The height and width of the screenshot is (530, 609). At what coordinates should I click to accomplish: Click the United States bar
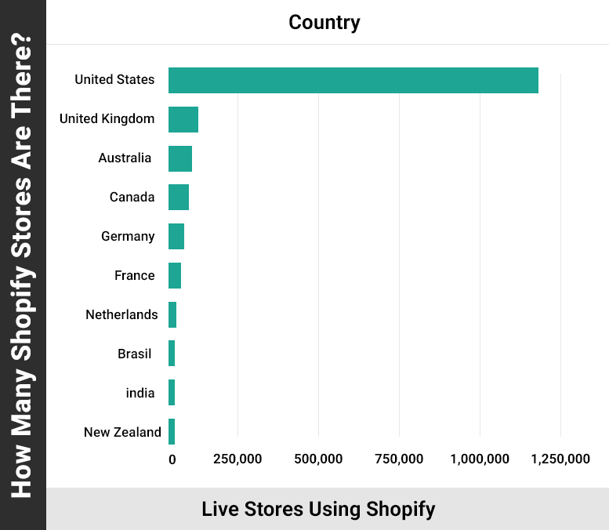click(353, 80)
